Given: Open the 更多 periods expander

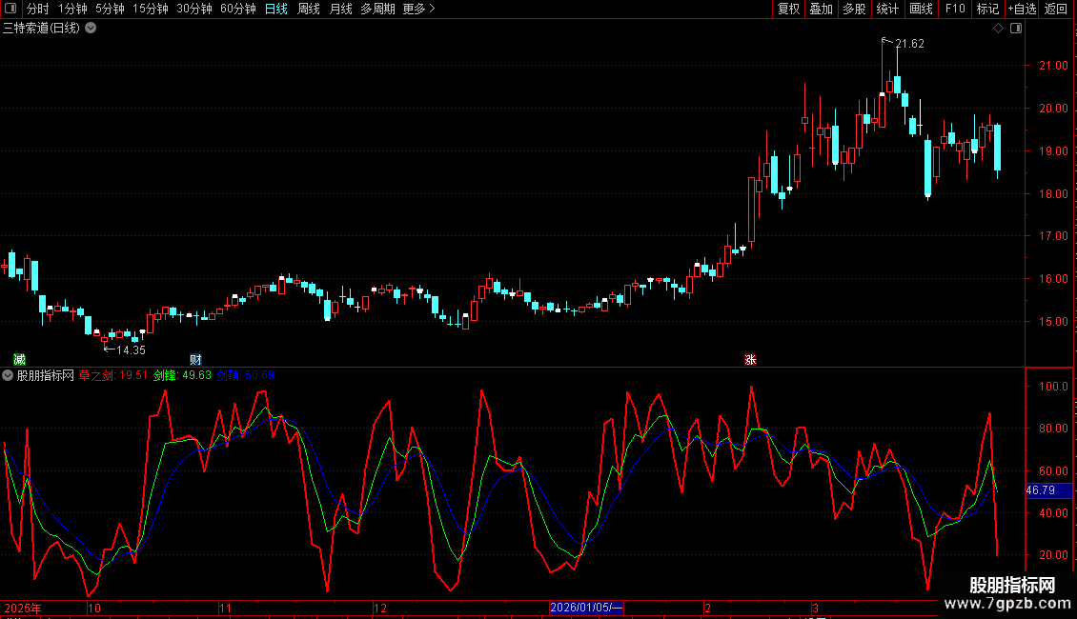Looking at the screenshot, I should (x=418, y=9).
